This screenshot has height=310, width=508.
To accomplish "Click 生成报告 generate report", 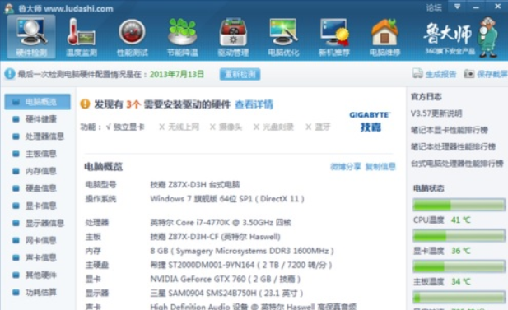I will 435,74.
